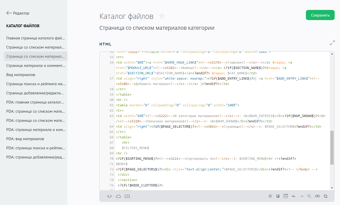
Task: Toggle the editor contrast theme icon
Action: 278,196
